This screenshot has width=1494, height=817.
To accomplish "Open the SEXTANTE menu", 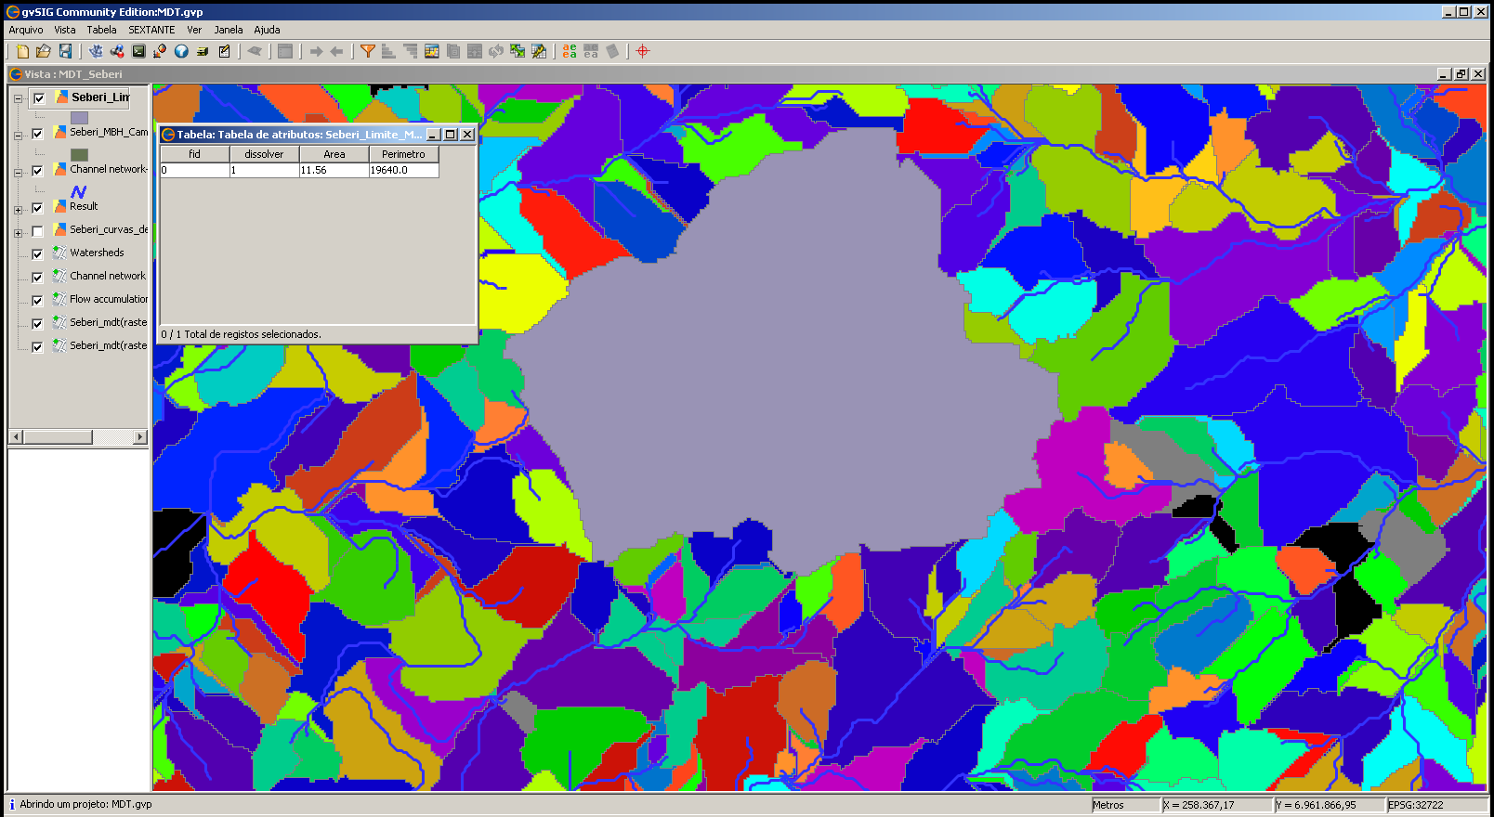I will coord(151,30).
